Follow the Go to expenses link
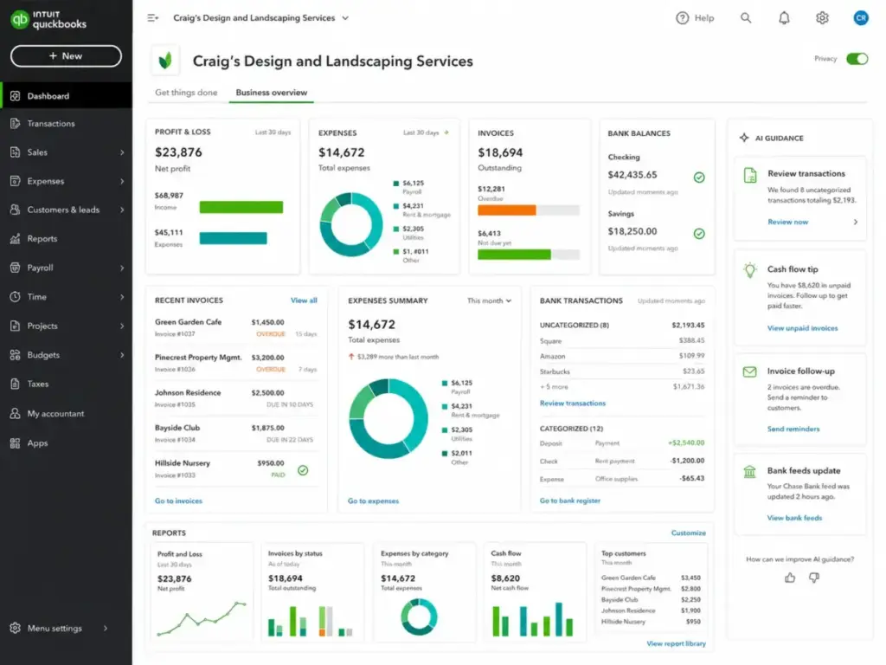This screenshot has width=886, height=665. click(373, 501)
